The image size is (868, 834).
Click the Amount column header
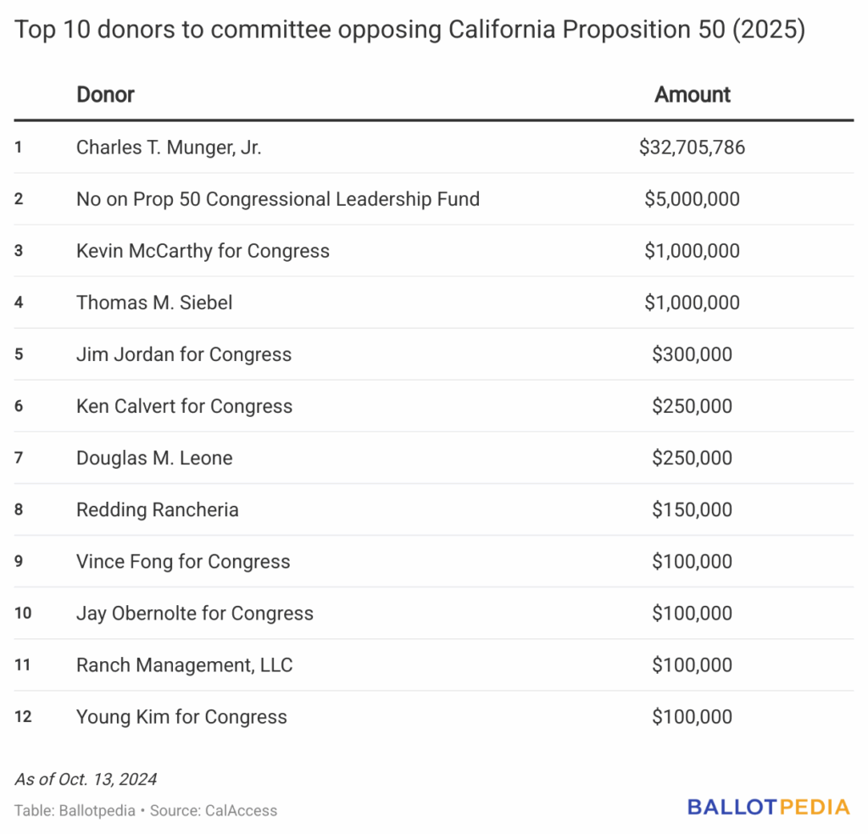coord(692,94)
